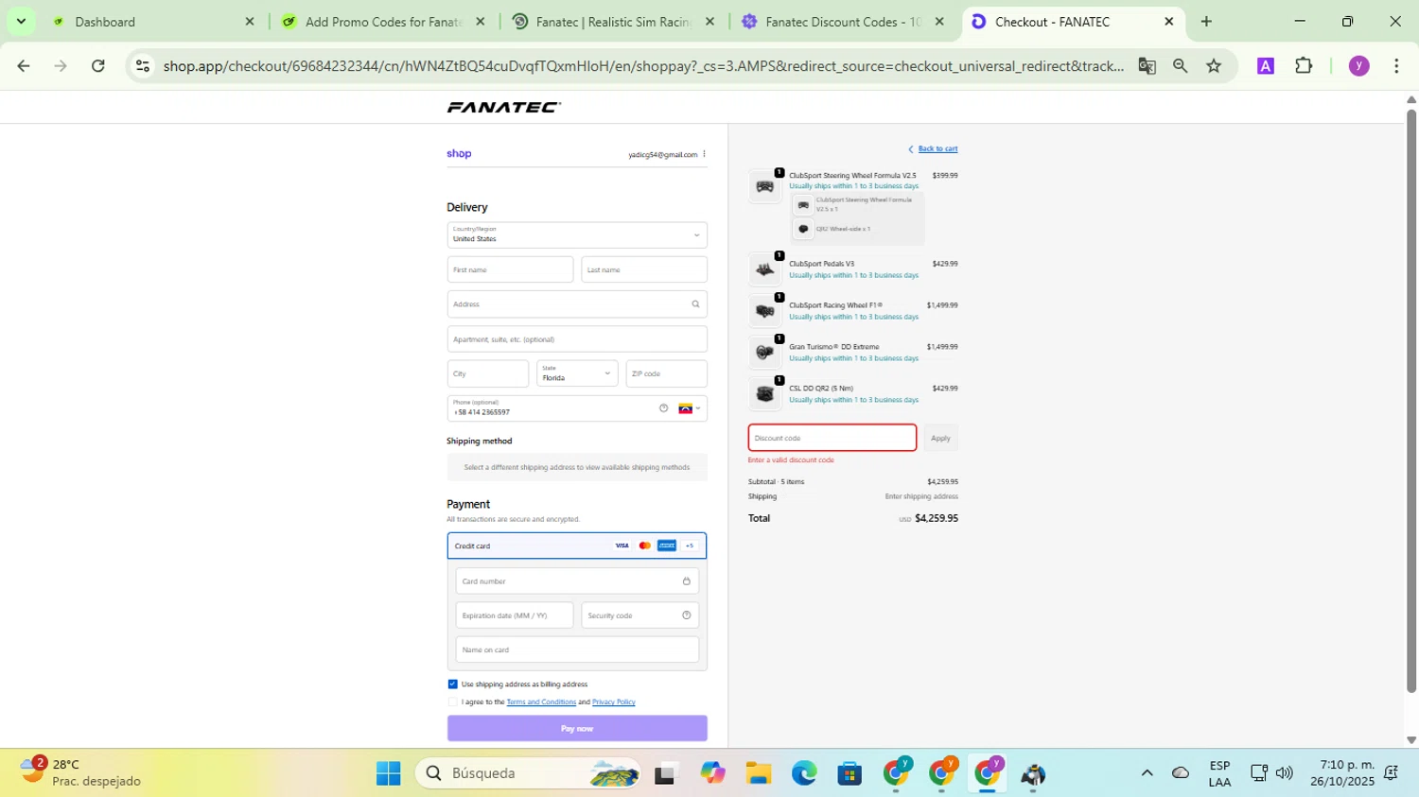Image resolution: width=1419 pixels, height=797 pixels.
Task: Open File Explorer from the taskbar
Action: (758, 773)
